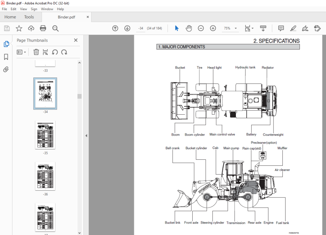The width and height of the screenshot is (326, 235).
Task: Open the zoom level 75% dropdown
Action: pos(230,28)
